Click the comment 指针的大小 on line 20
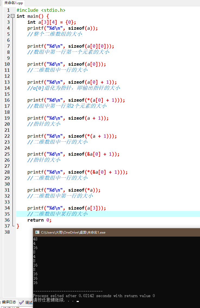200x308 pixels. [44, 124]
